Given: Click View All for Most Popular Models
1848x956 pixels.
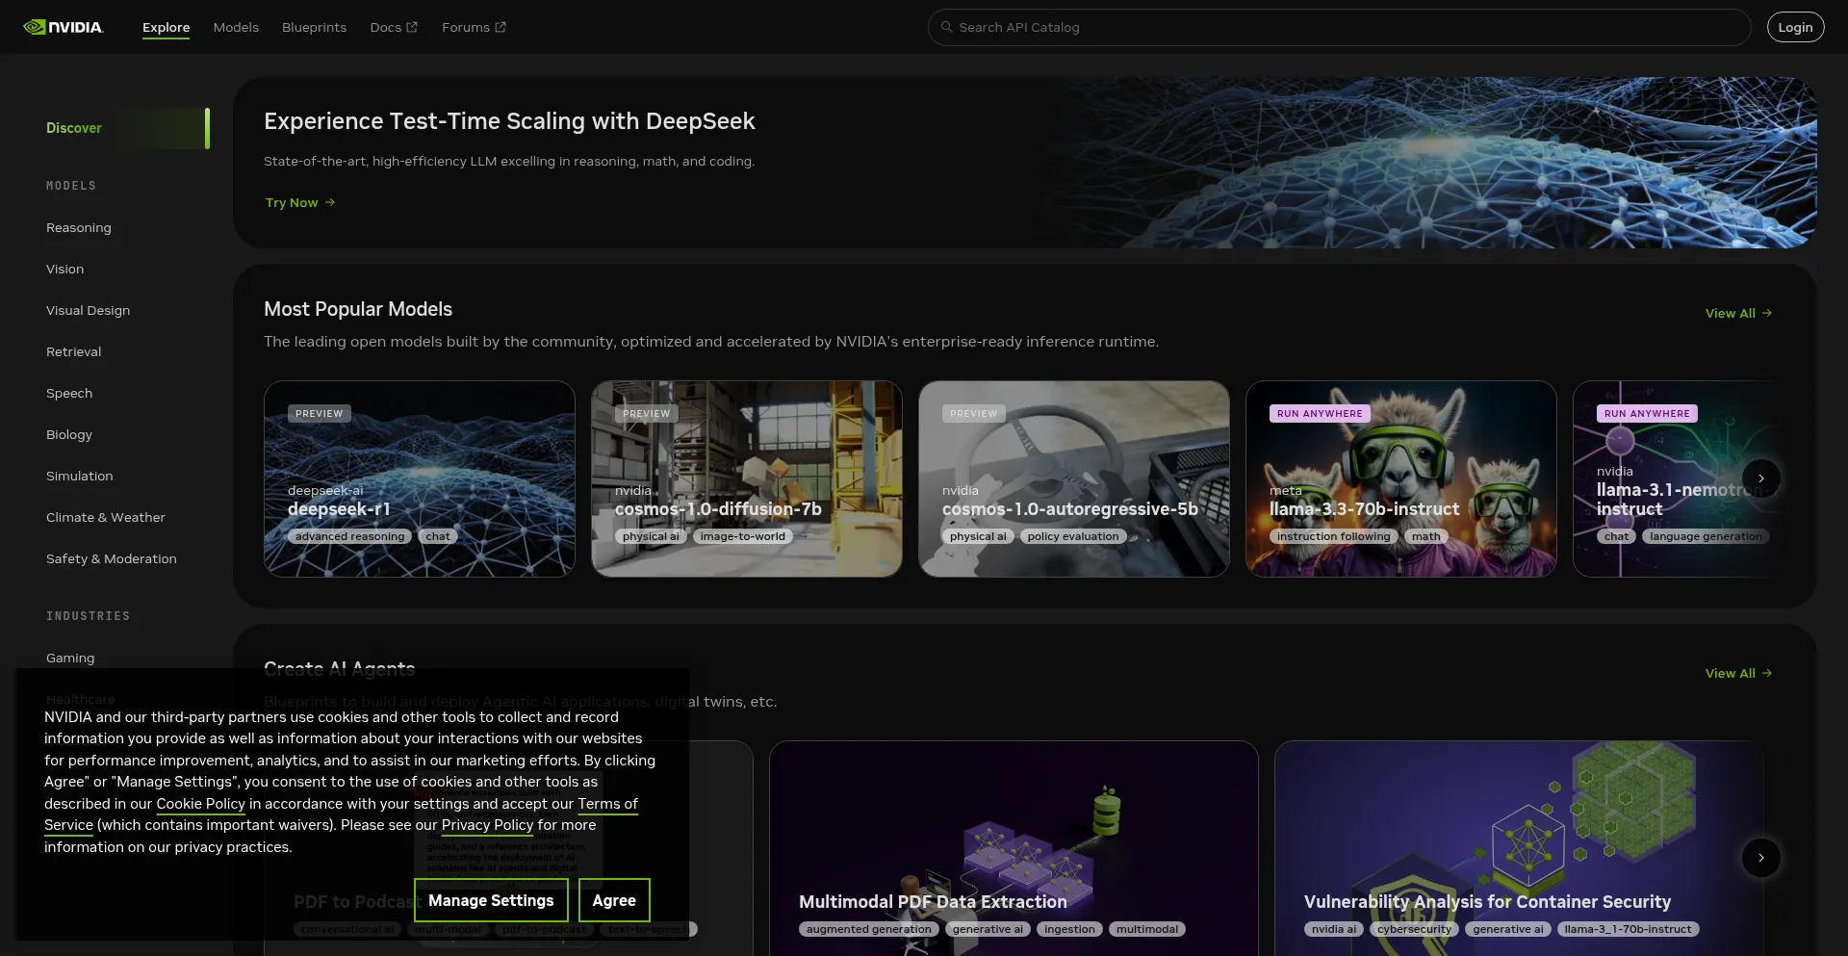Looking at the screenshot, I should [x=1738, y=313].
